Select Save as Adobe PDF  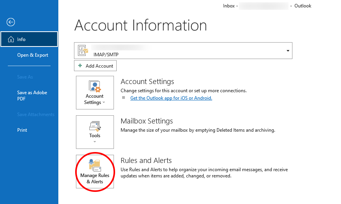32,95
